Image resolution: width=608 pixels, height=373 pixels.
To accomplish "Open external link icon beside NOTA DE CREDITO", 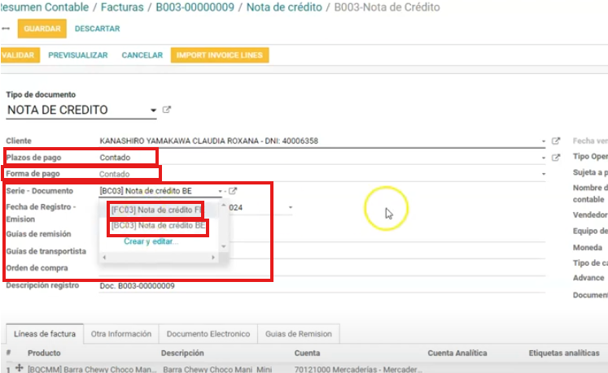I will (166, 110).
